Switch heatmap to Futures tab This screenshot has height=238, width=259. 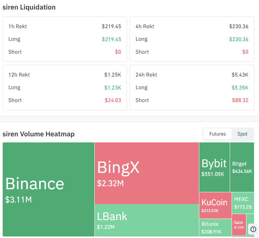click(218, 134)
